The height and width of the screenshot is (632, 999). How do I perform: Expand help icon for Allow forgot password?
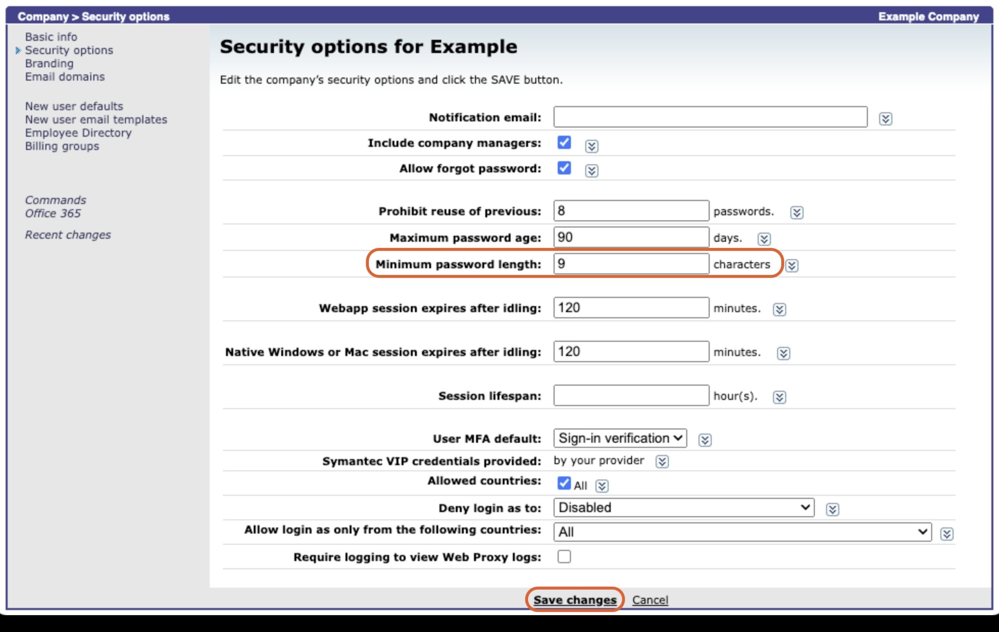591,170
